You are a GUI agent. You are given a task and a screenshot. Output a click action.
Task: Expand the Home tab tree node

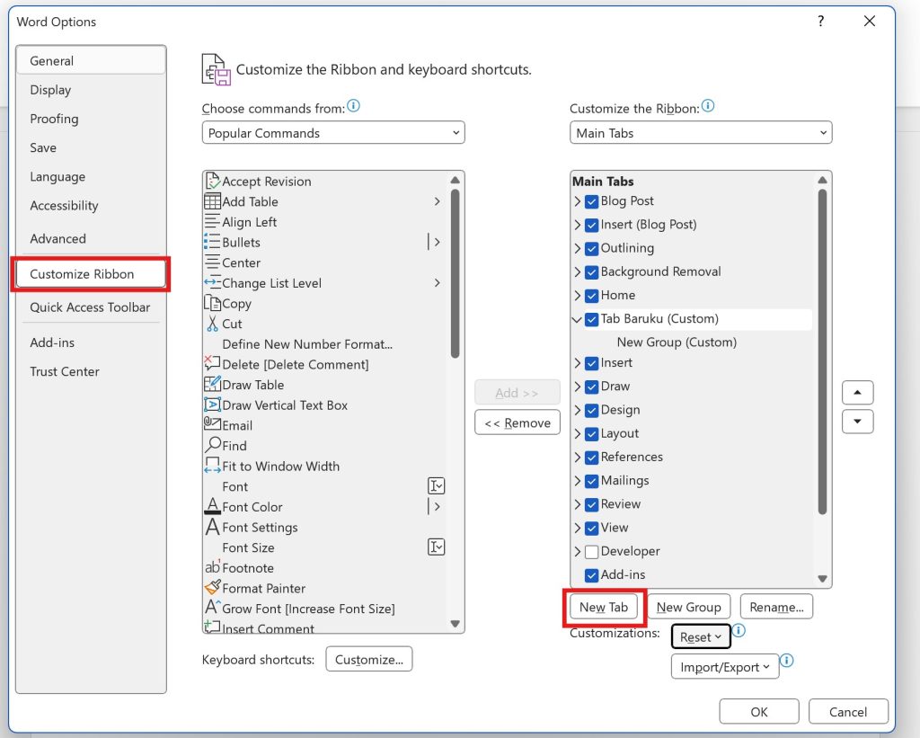point(577,296)
